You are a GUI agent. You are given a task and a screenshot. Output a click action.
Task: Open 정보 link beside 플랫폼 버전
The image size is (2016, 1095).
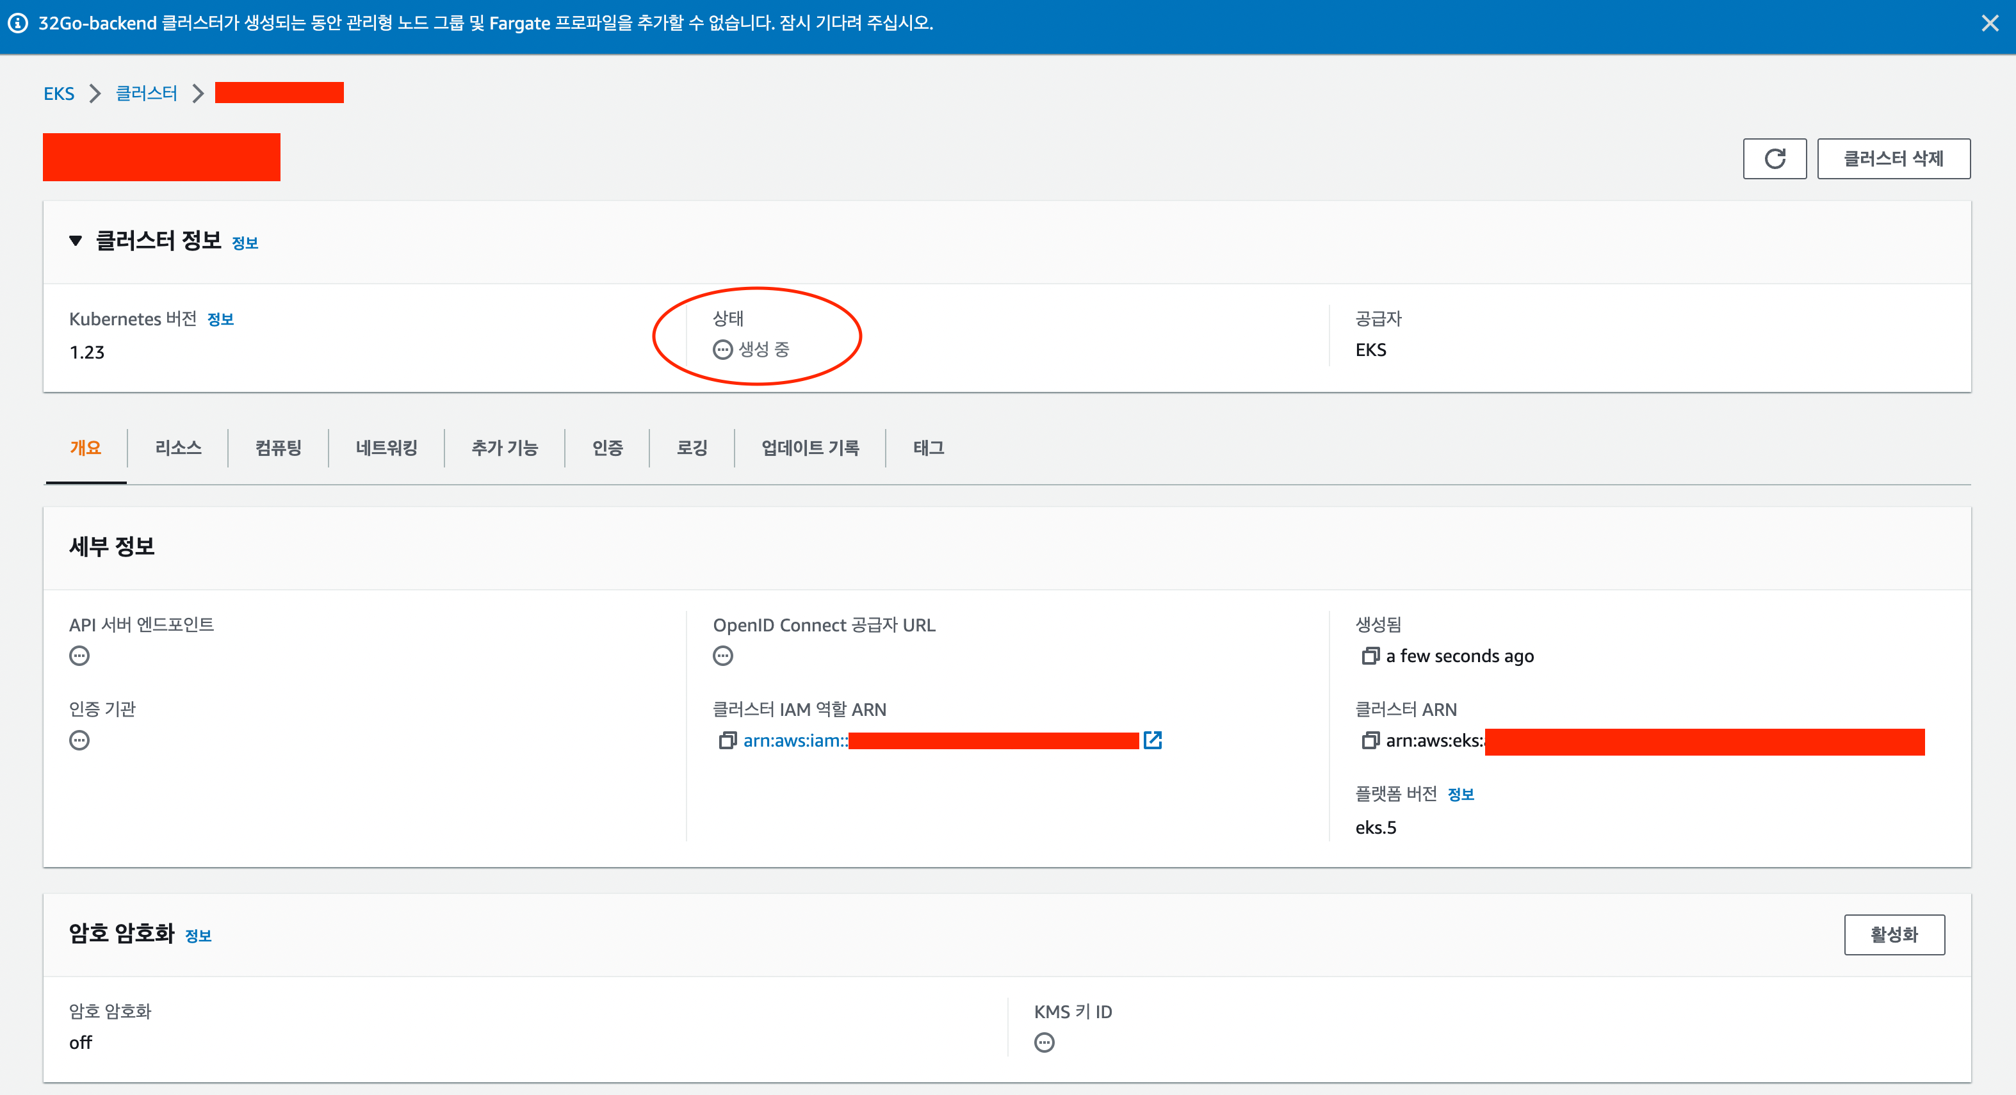point(1460,795)
